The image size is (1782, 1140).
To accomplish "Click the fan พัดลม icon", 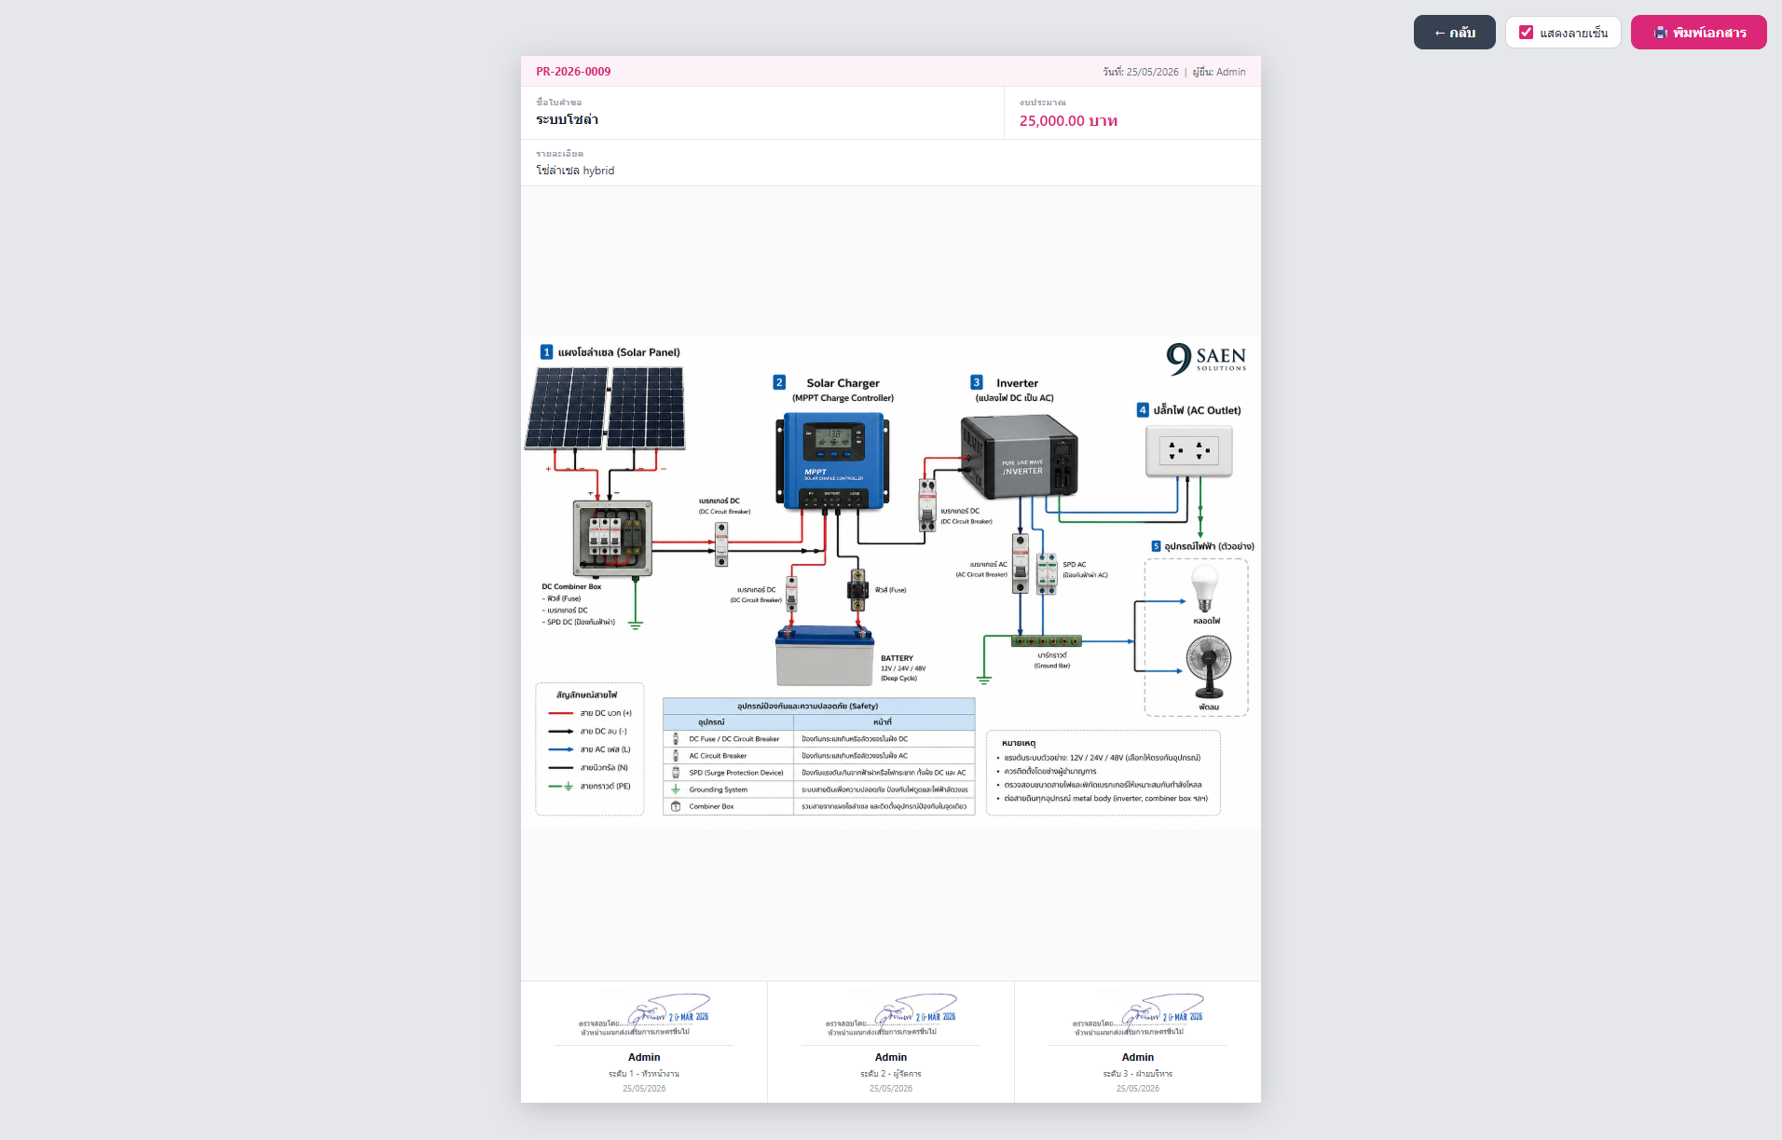I will (x=1209, y=666).
